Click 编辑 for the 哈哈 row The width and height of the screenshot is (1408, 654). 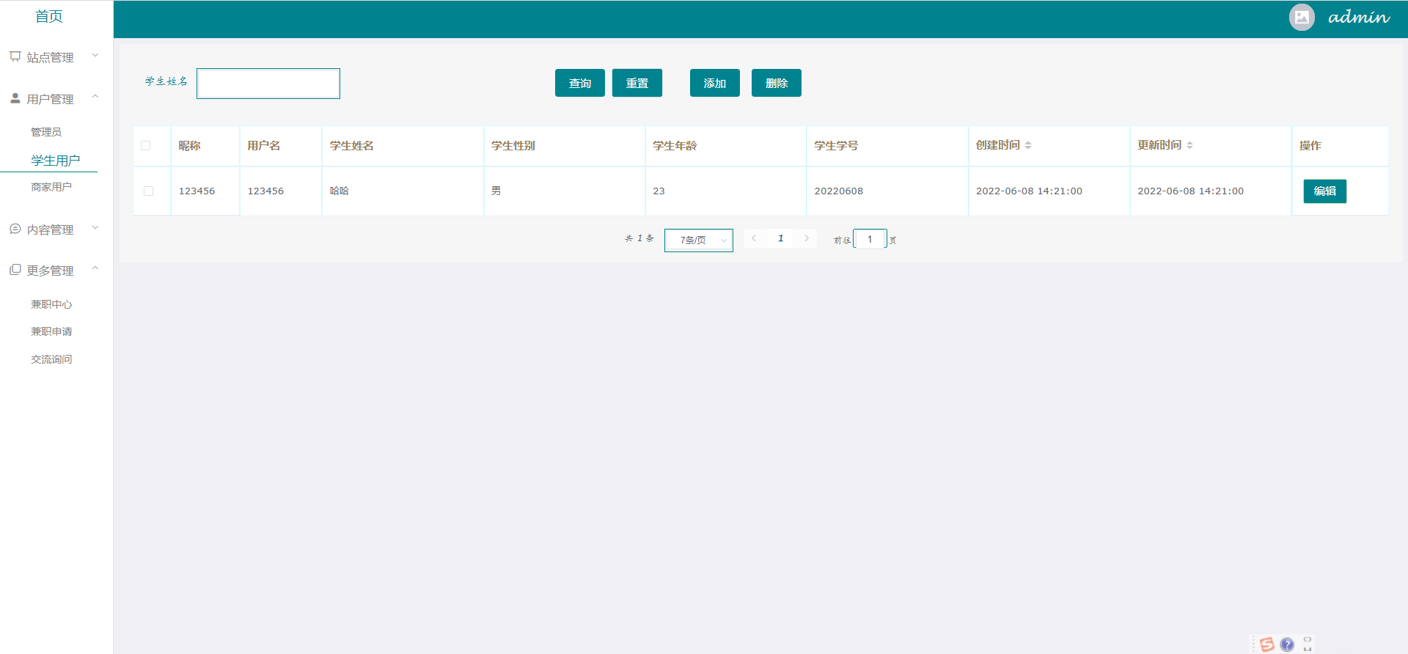(x=1325, y=191)
